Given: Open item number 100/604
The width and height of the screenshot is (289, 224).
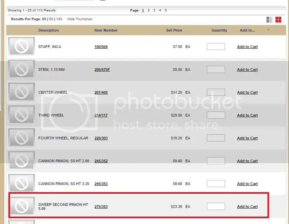Looking at the screenshot, I should [101, 47].
